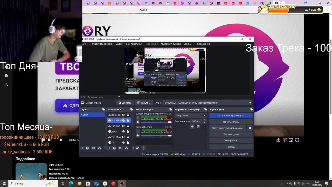Open video player settings gear
Screen dimensions: 332x187
(285, 140)
